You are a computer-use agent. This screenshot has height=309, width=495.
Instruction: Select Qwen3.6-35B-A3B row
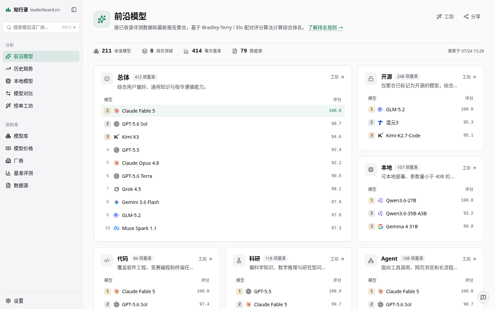[x=421, y=214]
